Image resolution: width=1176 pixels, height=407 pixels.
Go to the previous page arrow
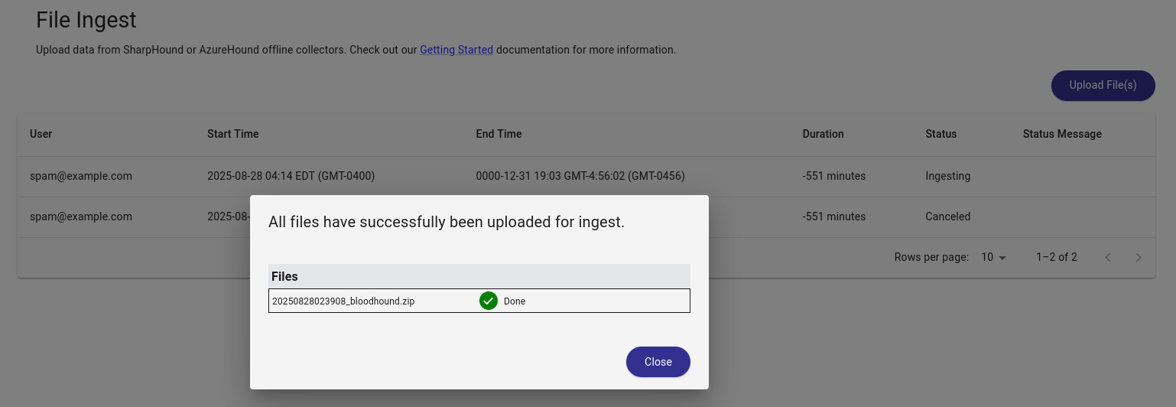click(1107, 257)
